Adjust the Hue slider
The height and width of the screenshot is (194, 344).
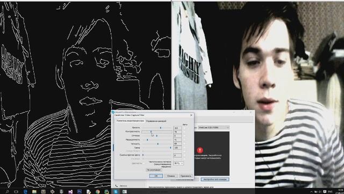click(x=156, y=136)
